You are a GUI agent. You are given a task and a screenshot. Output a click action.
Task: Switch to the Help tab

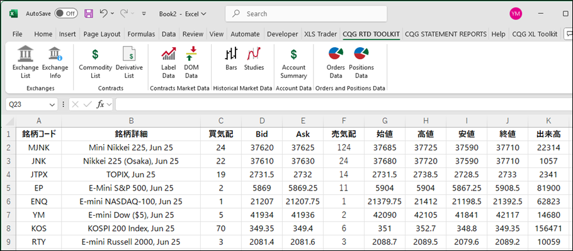pos(498,34)
